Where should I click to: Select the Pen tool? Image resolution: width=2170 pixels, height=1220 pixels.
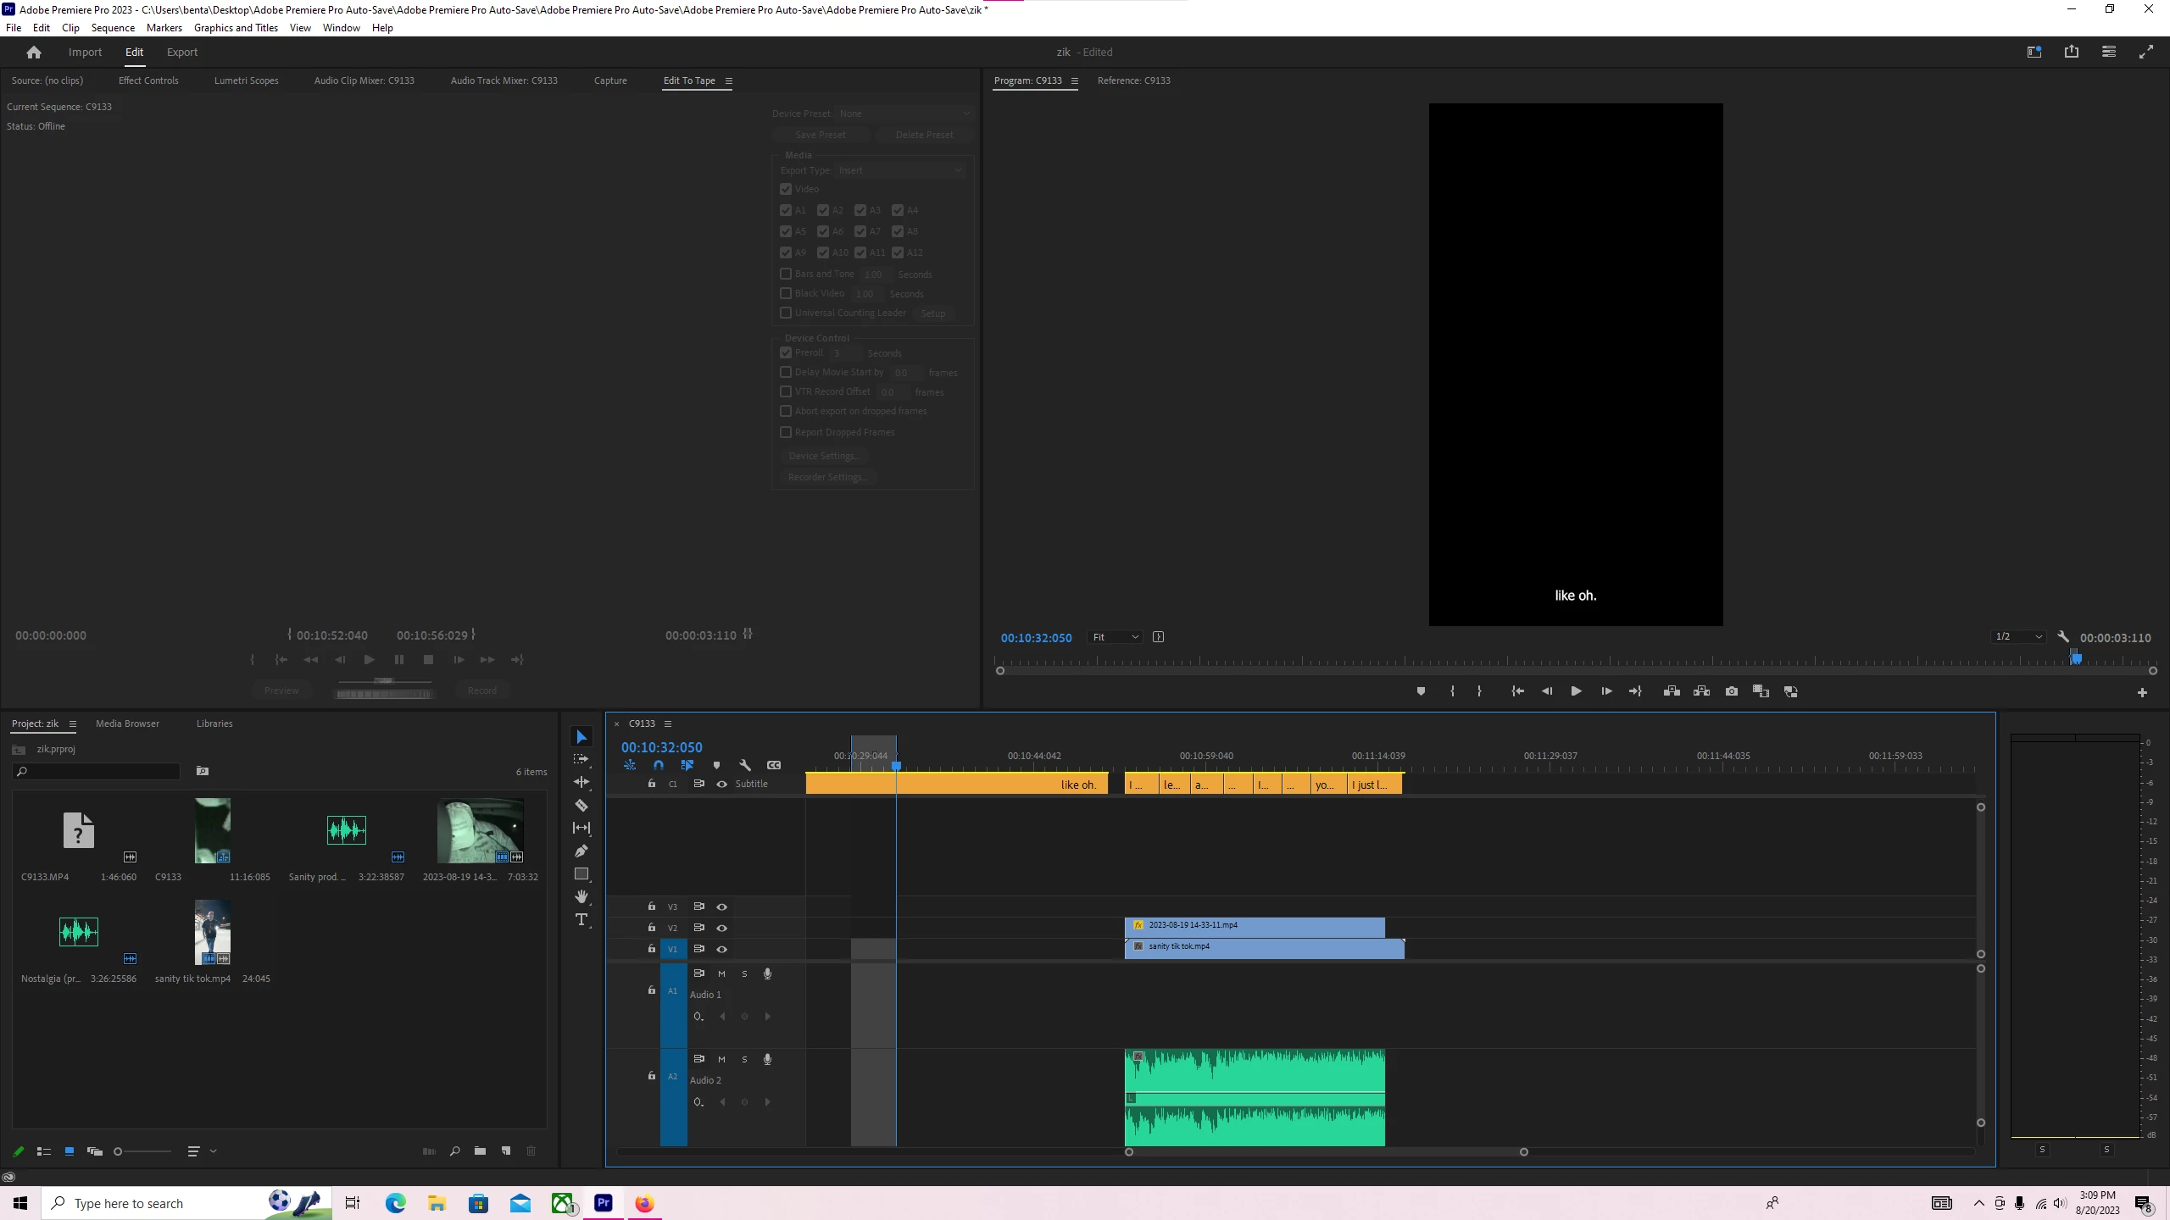581,851
